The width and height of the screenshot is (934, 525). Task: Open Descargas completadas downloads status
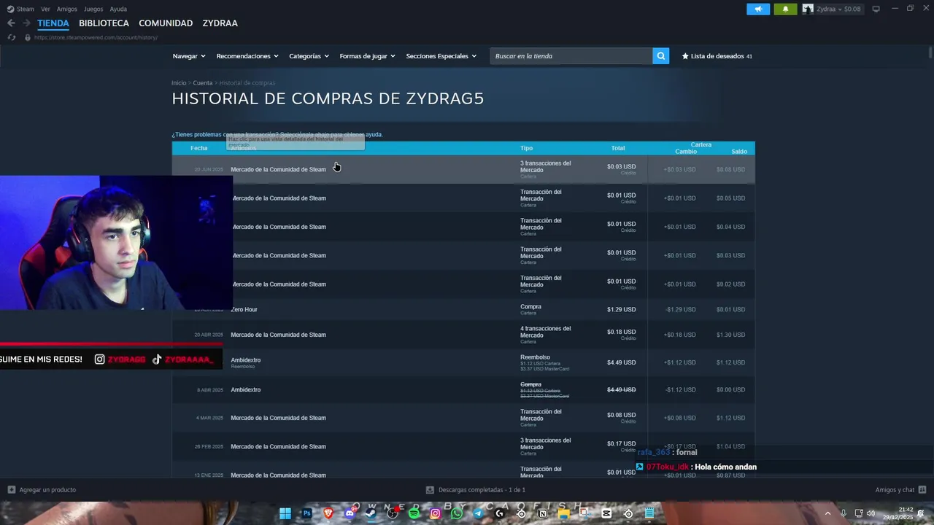[x=476, y=490]
